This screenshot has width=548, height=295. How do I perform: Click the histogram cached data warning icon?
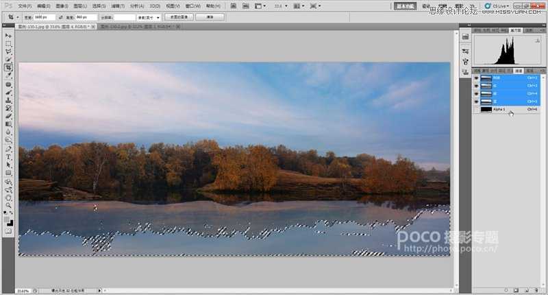click(537, 41)
